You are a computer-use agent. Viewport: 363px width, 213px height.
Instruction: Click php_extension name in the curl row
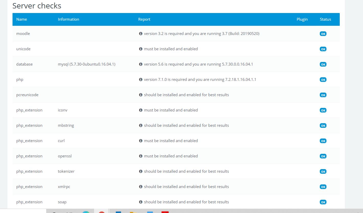point(29,141)
